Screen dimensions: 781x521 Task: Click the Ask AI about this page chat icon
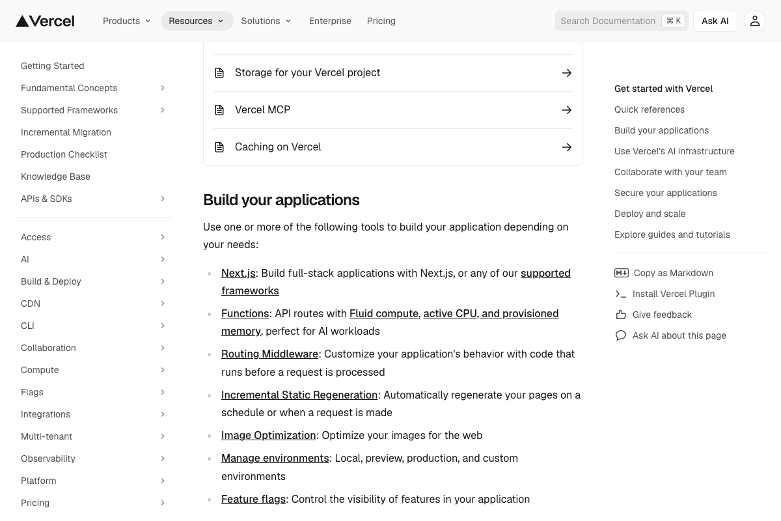click(621, 335)
